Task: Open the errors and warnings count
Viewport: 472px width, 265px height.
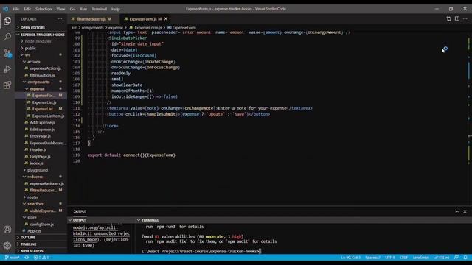Action: (x=41, y=258)
